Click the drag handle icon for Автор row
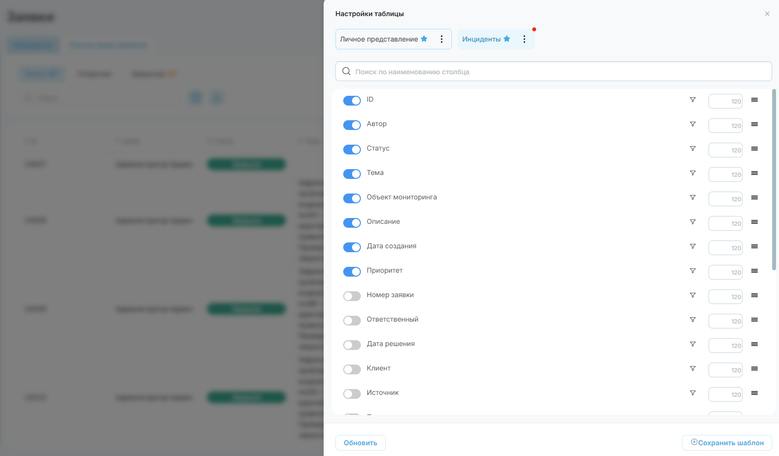 tap(755, 124)
